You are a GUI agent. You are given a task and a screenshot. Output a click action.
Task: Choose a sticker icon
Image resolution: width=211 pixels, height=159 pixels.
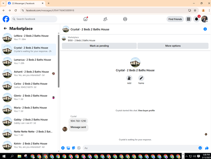coord(73,148)
